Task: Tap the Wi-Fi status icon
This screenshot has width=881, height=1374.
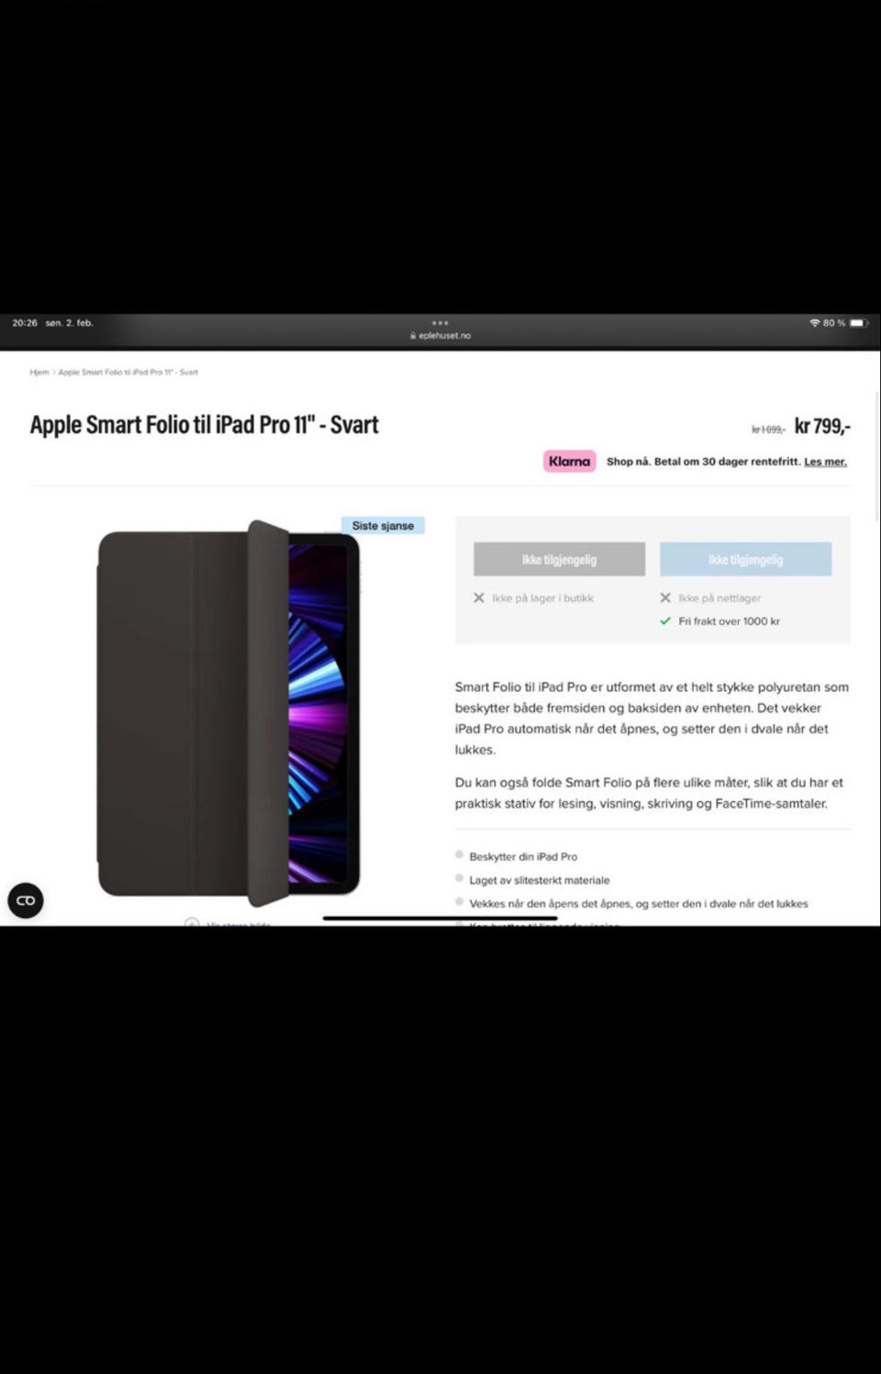Action: [x=814, y=323]
